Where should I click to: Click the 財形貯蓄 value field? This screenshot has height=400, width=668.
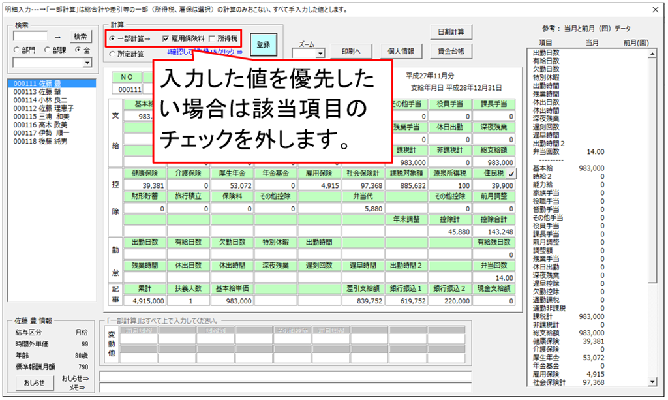point(145,209)
